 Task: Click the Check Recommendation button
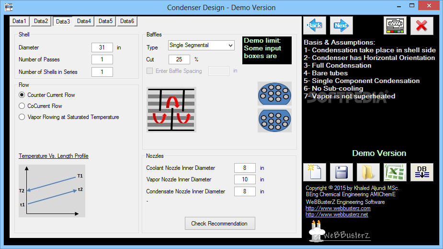coord(220,224)
